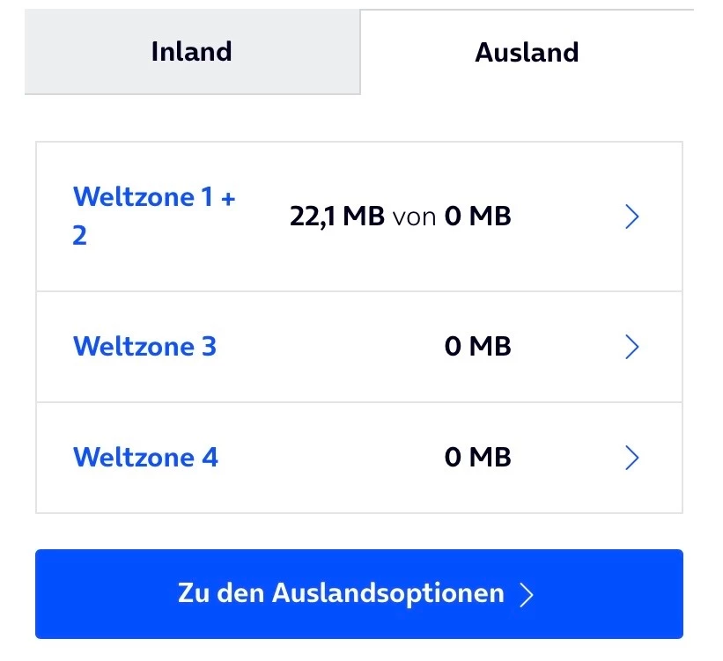Click the word 'Zu' on the blue button
Screen dimensions: 723x661
click(194, 593)
